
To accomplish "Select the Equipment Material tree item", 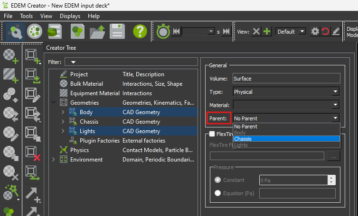I will (x=95, y=93).
